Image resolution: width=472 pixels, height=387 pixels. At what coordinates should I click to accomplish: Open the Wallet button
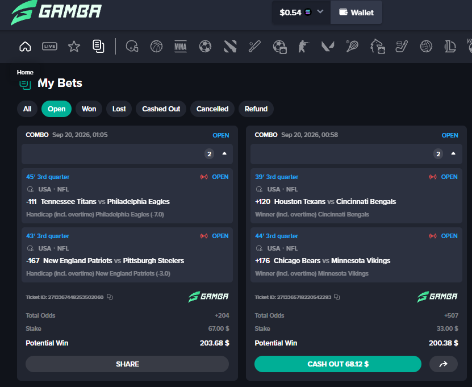coord(356,13)
